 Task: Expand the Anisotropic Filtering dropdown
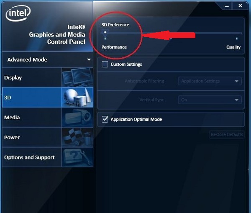coord(209,81)
